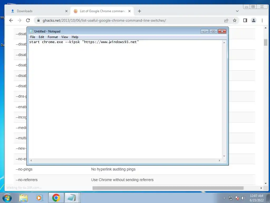Show hidden tray icons arrow

224,198
